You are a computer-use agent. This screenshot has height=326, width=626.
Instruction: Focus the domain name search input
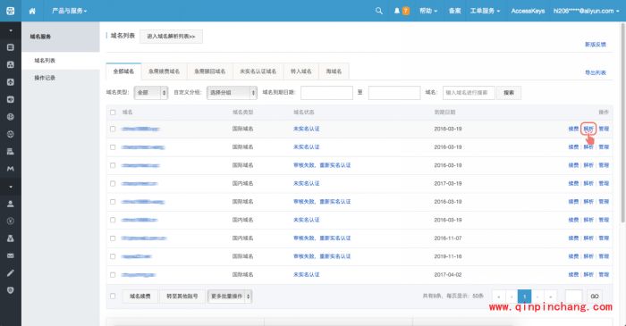tap(469, 93)
